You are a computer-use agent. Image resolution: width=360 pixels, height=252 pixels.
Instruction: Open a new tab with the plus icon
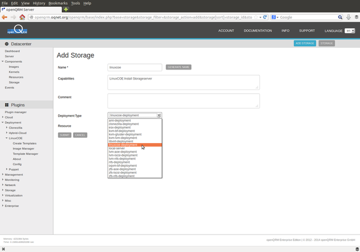coord(66,10)
